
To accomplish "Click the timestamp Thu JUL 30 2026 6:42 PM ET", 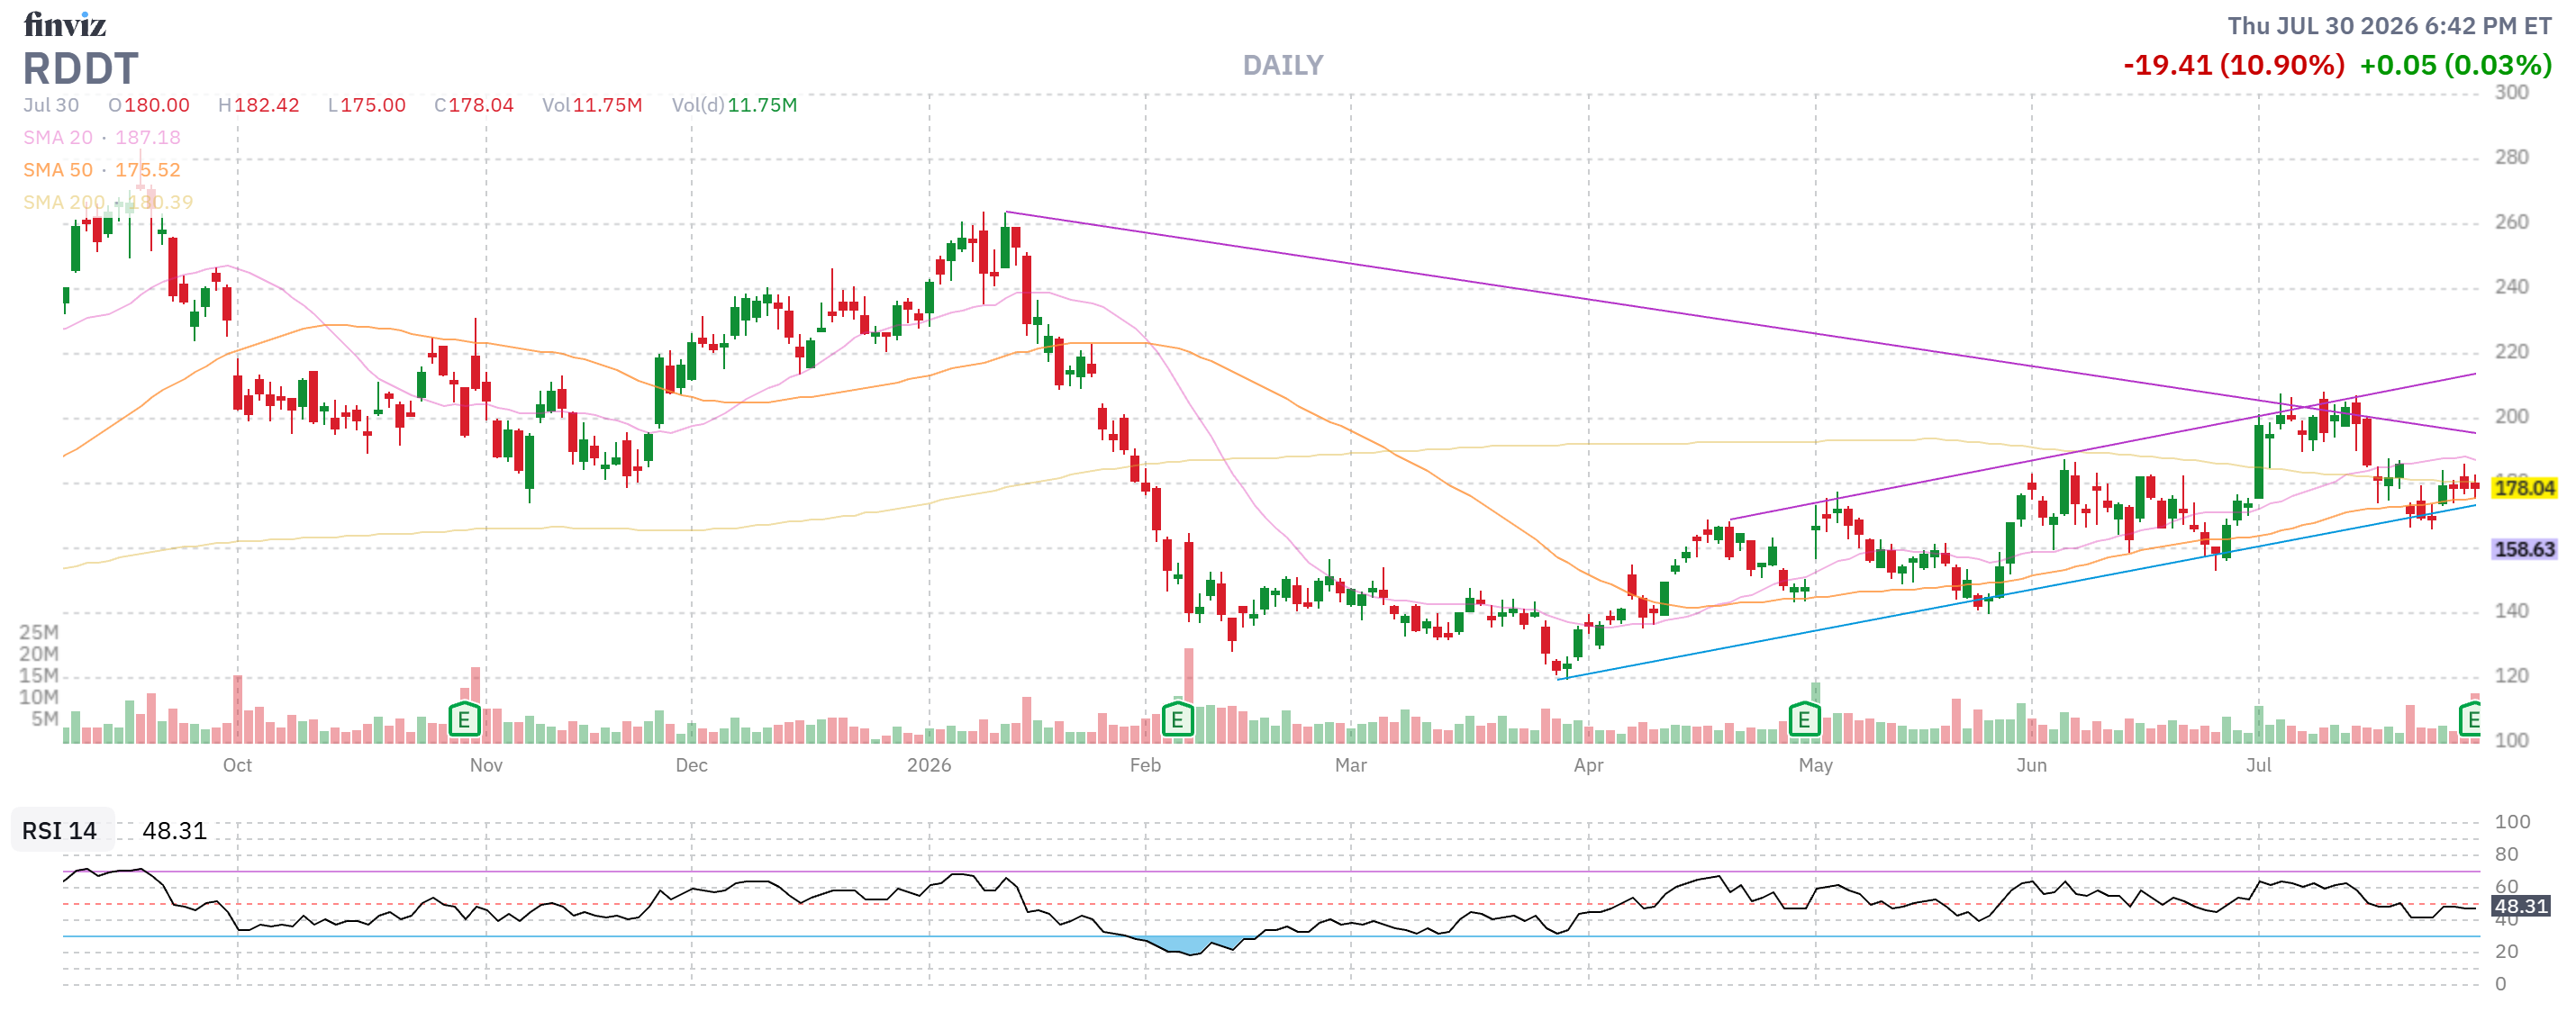I will pos(2389,26).
